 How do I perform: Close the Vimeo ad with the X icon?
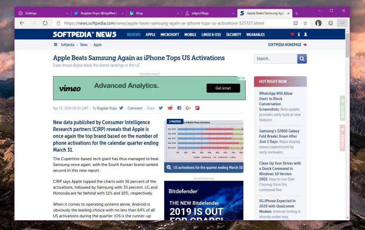(x=243, y=78)
